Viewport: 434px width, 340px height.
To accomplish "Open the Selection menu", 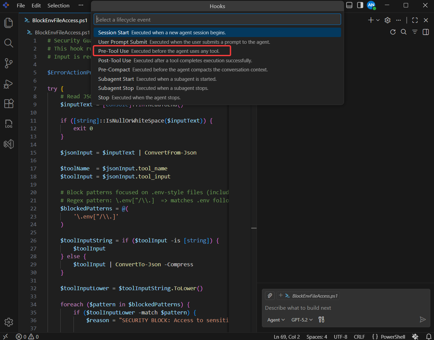I will (x=58, y=5).
